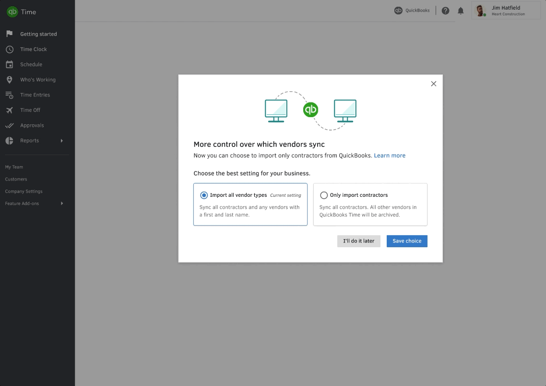Open Feature Add-ons
This screenshot has width=546, height=386.
click(22, 204)
